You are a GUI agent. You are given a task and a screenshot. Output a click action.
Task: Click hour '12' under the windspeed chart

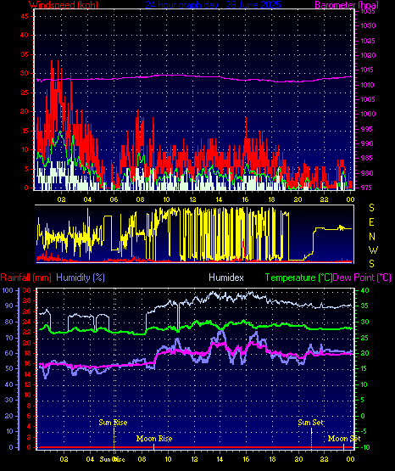tap(192, 199)
